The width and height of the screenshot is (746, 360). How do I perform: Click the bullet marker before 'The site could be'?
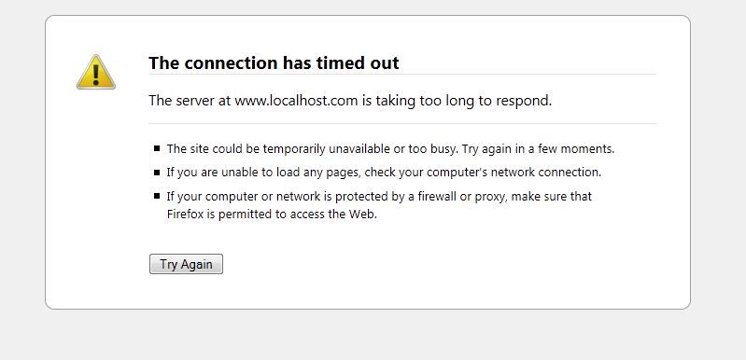point(157,148)
